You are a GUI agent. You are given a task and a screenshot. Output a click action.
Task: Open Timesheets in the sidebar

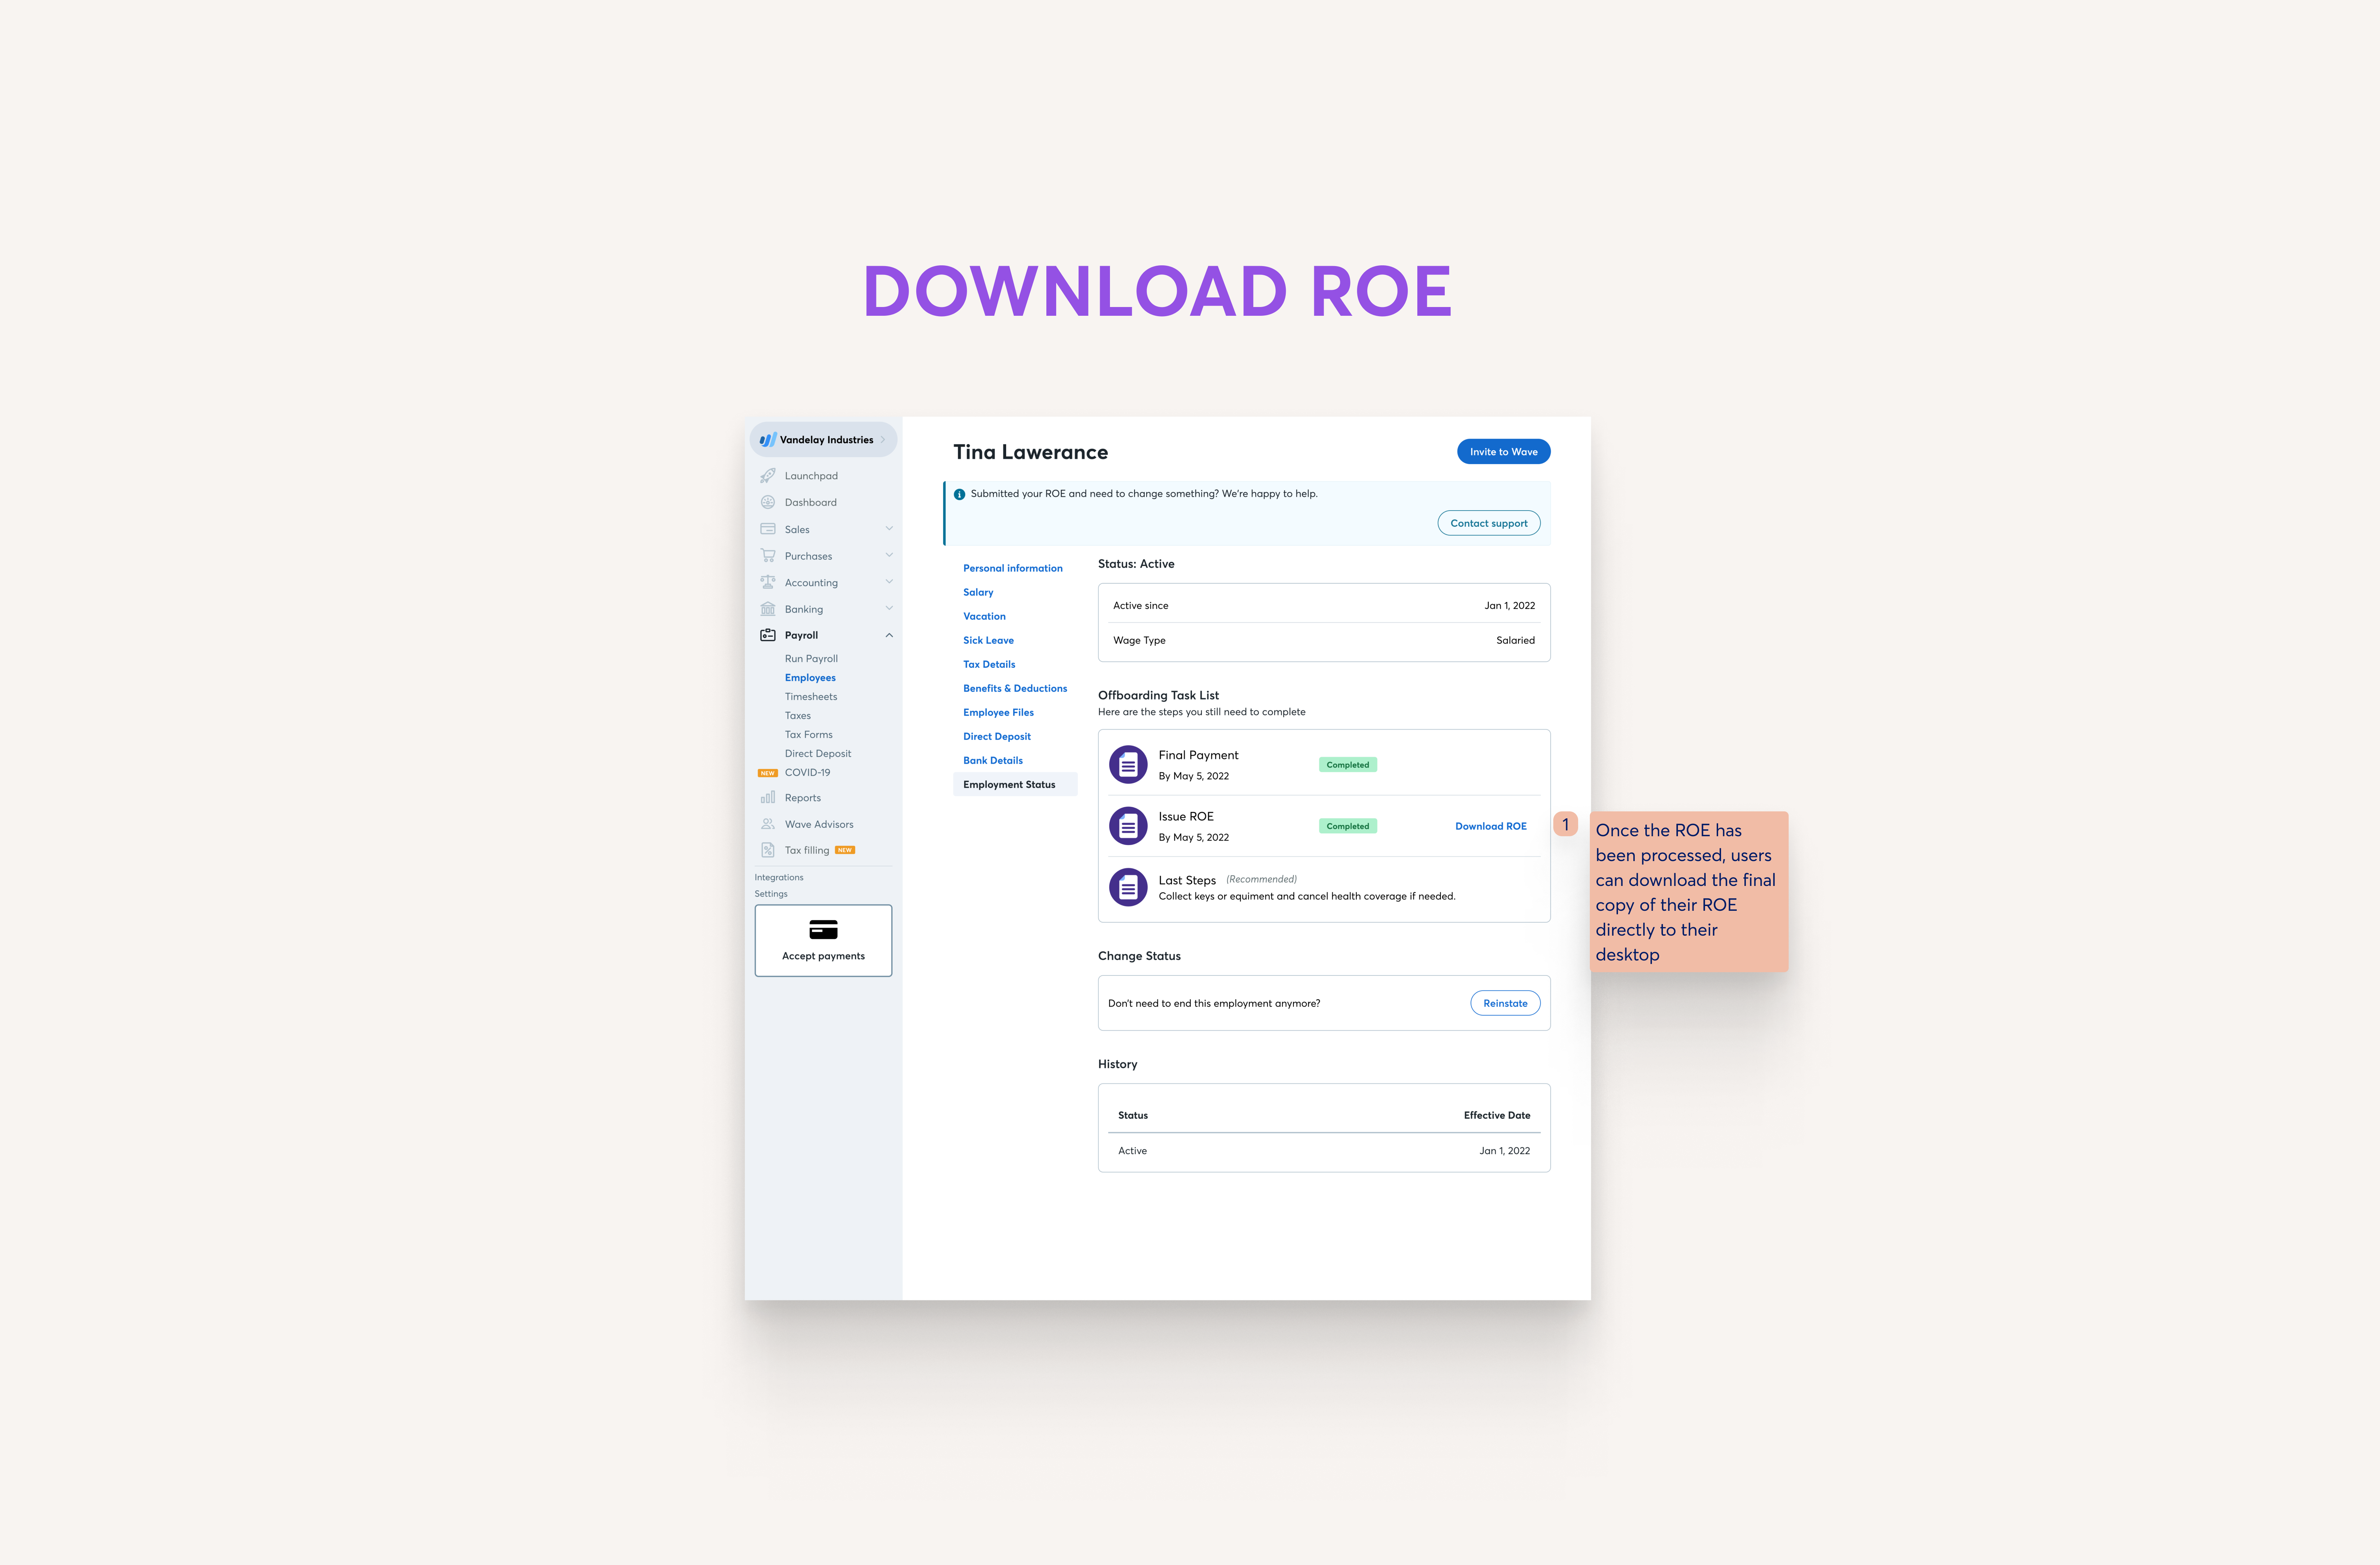click(811, 697)
